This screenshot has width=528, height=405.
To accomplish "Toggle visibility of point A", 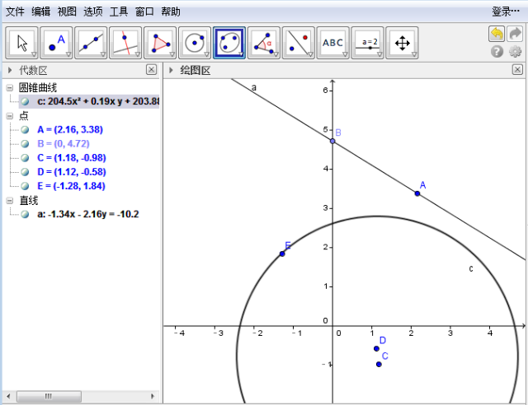I will 25,129.
